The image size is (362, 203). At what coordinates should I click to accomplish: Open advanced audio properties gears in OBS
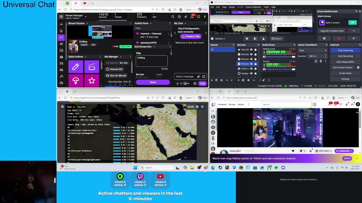click(263, 80)
